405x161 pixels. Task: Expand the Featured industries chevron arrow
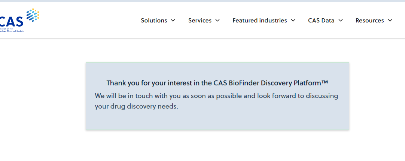click(293, 20)
